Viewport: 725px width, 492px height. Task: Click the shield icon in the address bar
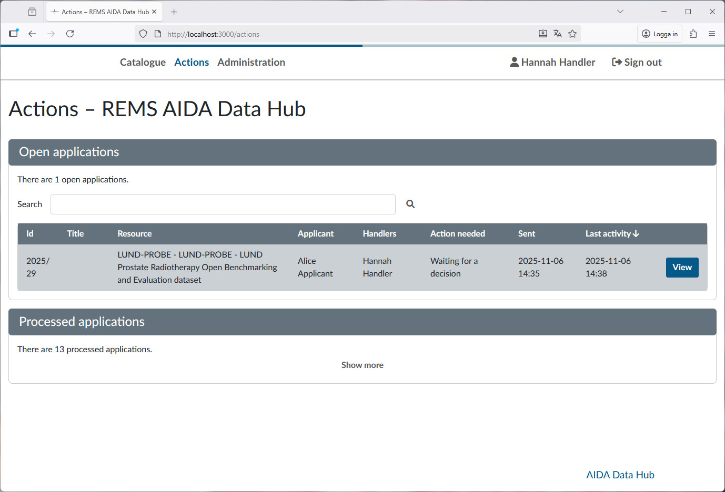[143, 34]
